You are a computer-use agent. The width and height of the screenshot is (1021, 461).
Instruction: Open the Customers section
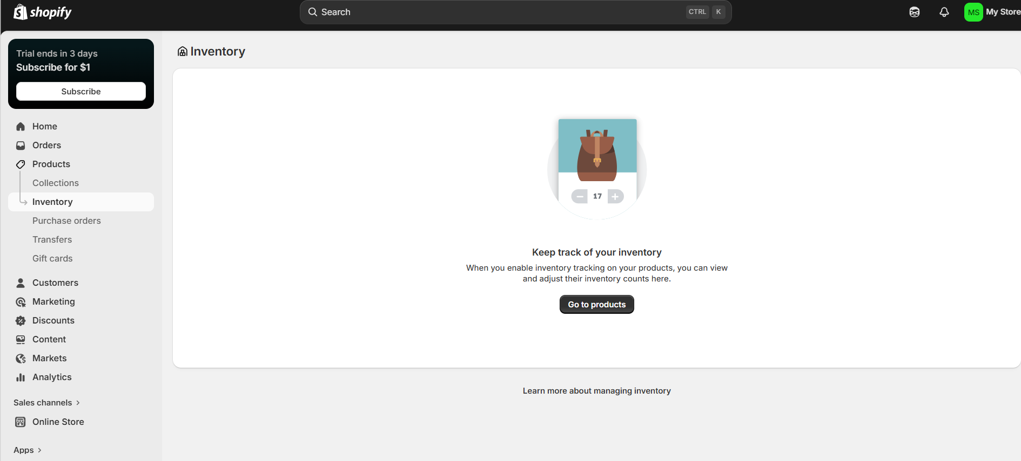coord(81,283)
